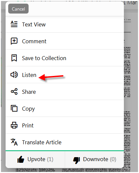
Task: Dismiss the menu with Cancel
Action: (x=18, y=9)
